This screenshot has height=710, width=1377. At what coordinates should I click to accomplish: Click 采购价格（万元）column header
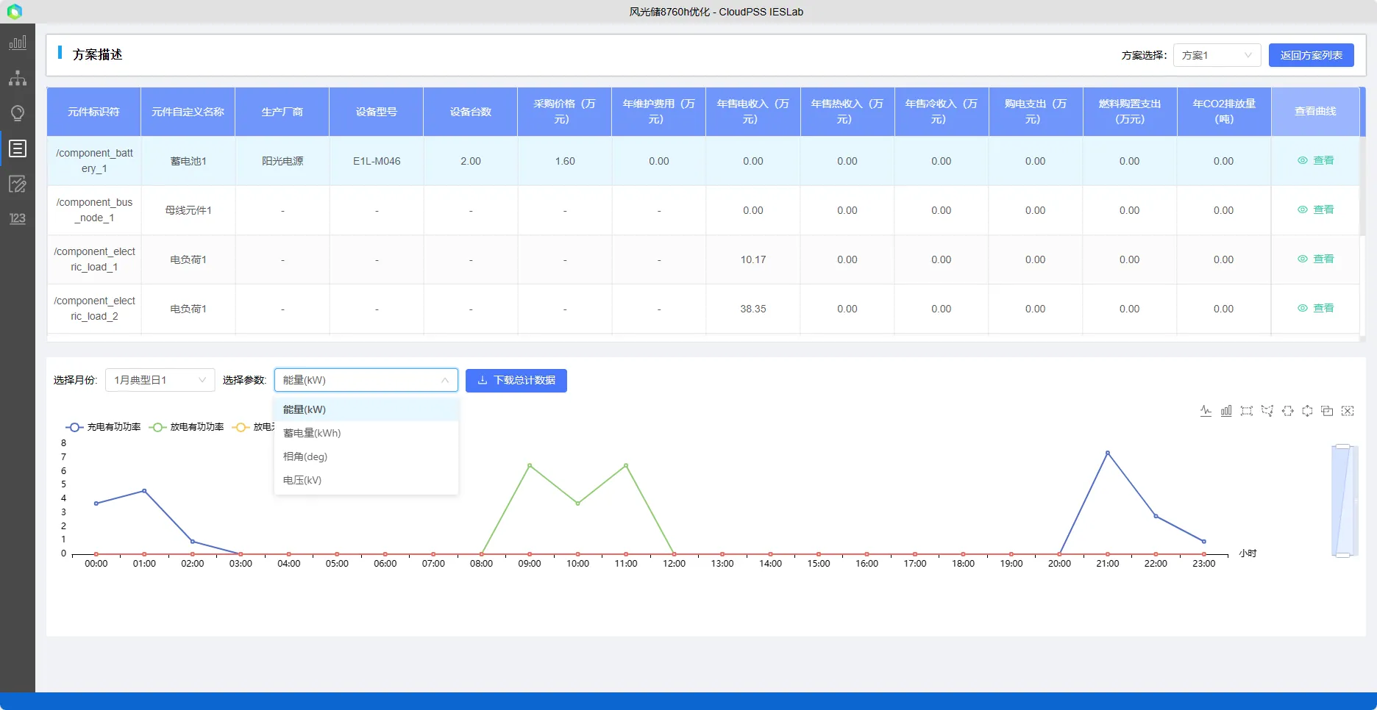(x=565, y=112)
